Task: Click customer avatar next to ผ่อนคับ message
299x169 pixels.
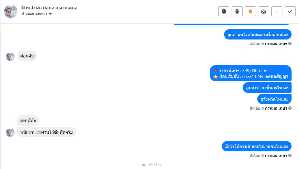Action: tap(10, 57)
